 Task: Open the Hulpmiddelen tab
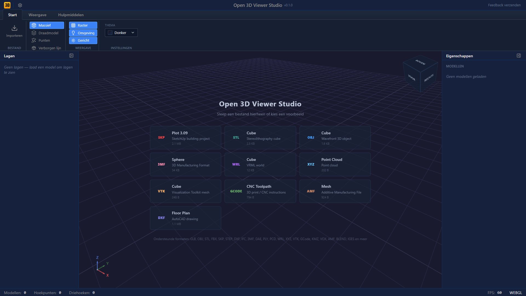(x=71, y=15)
